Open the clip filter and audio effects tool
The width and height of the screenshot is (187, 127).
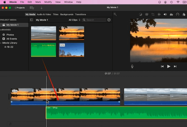click(x=184, y=14)
